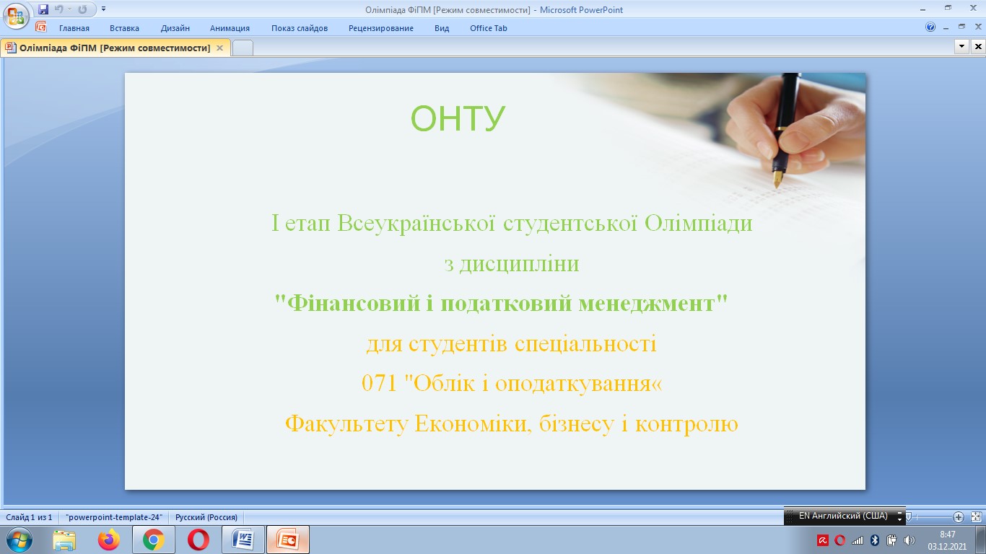Launch Firefox from the taskbar
The width and height of the screenshot is (986, 554).
click(109, 540)
